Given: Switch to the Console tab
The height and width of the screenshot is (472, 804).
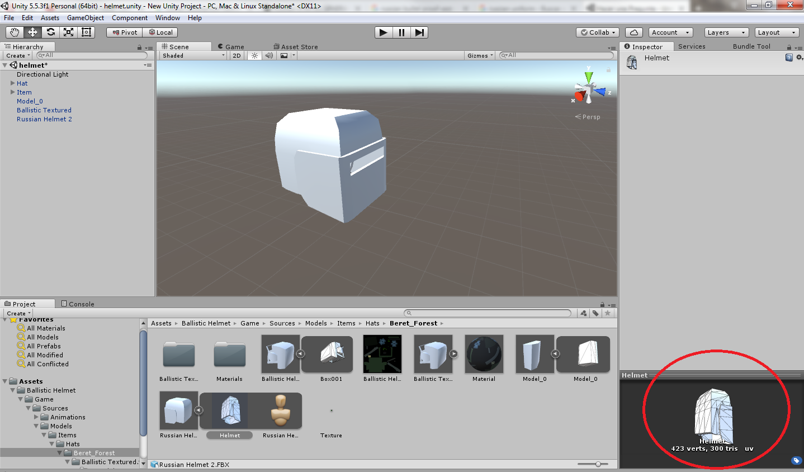Looking at the screenshot, I should coord(77,304).
